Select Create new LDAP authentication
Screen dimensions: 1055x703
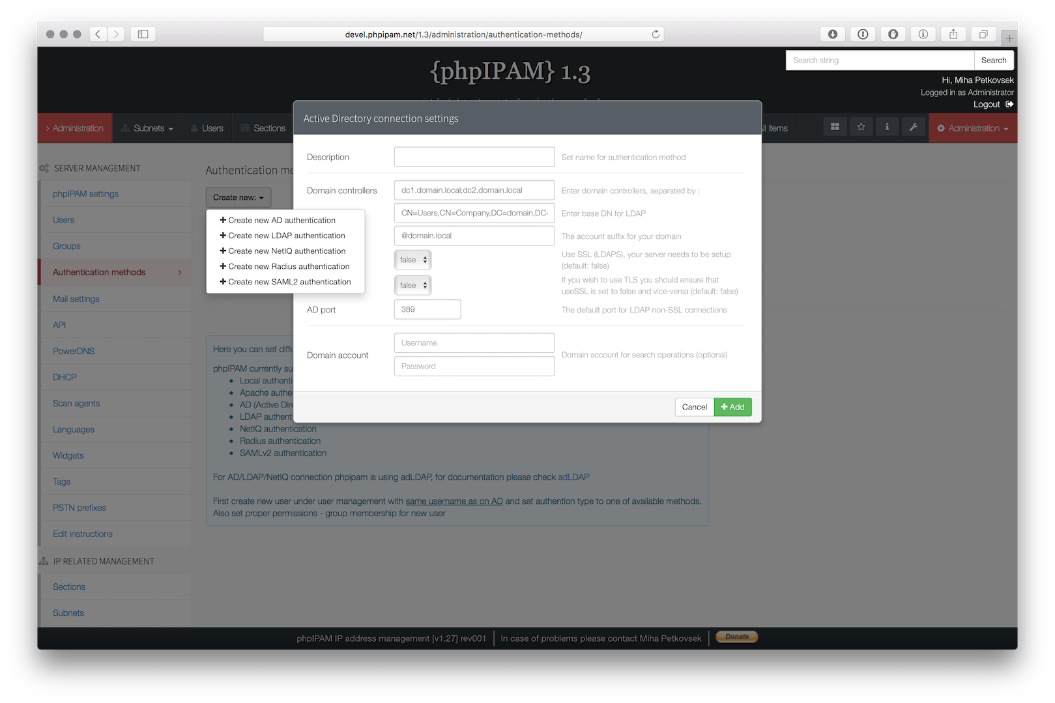[285, 236]
